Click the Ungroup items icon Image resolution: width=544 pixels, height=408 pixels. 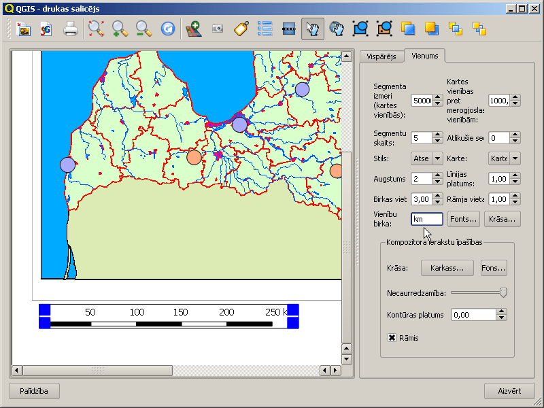(x=384, y=29)
